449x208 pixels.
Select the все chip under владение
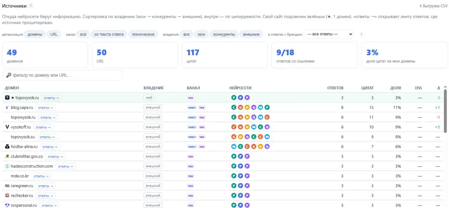[x=186, y=34]
